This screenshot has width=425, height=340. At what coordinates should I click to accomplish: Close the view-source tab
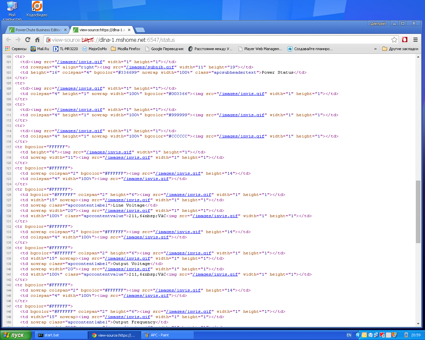[x=129, y=30]
